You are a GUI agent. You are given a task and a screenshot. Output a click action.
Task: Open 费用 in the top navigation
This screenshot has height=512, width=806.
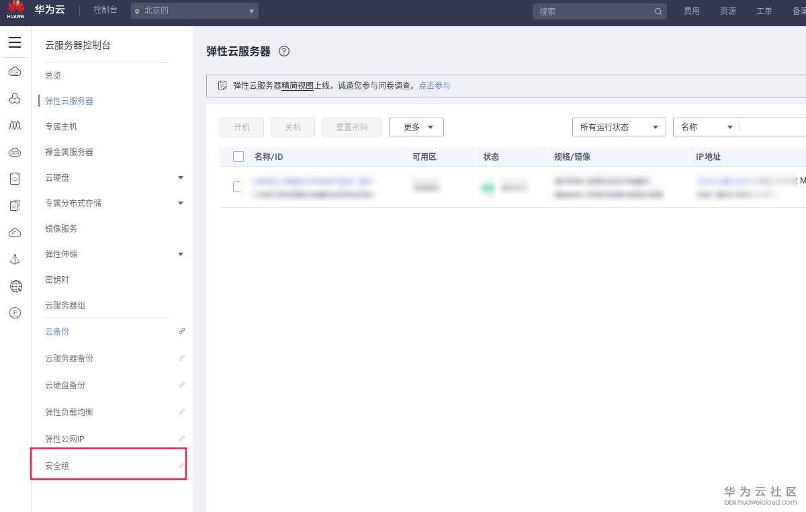[x=692, y=11]
